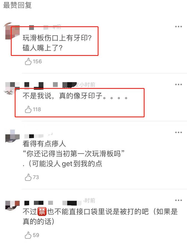Viewport: 187px width, 243px height.
Task: Like the comment with 59 likes
Action: tap(28, 235)
